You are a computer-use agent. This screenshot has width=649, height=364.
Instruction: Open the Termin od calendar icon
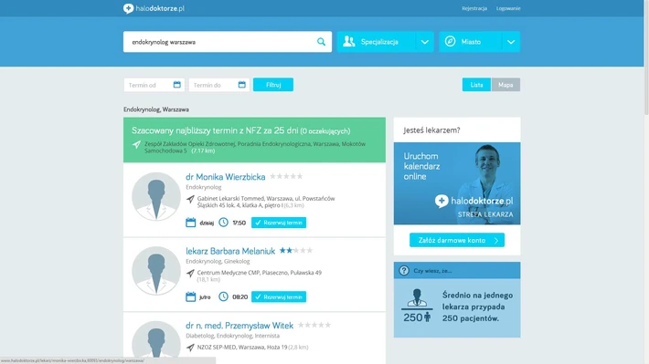click(177, 85)
